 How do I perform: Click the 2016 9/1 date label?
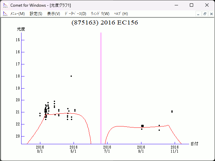pos(141,149)
